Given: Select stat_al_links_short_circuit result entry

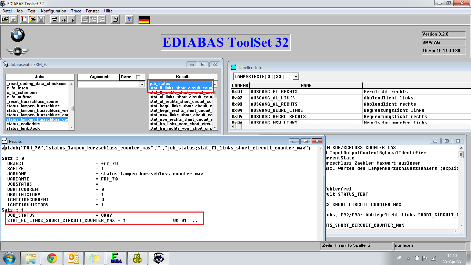Looking at the screenshot, I should 181,97.
